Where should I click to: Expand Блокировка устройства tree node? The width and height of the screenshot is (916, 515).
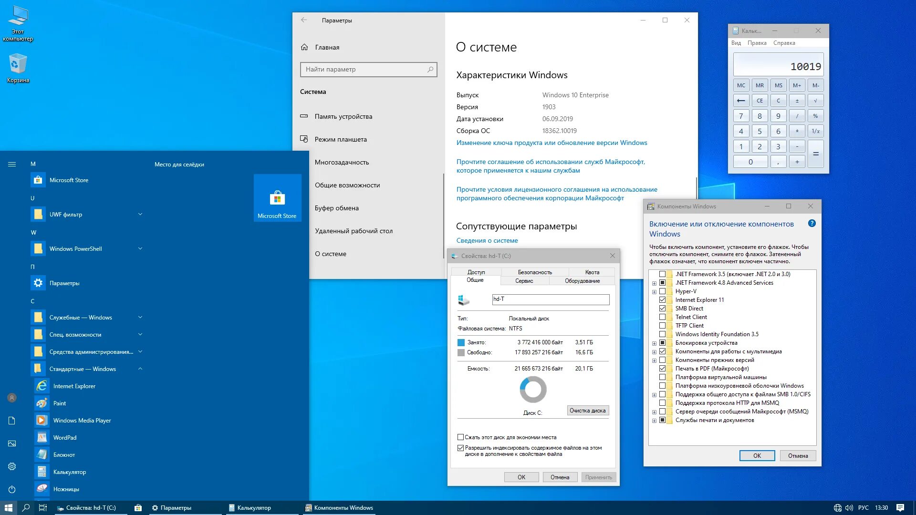pyautogui.click(x=655, y=343)
